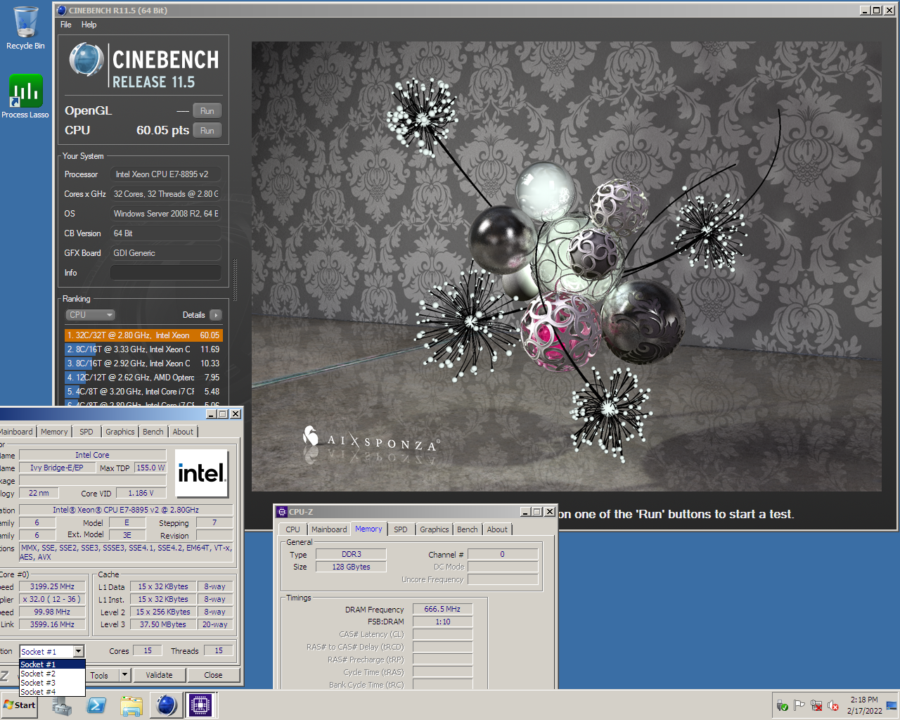900x720 pixels.
Task: Select ranking row 4C/8T @ 3.20 GHz
Action: tap(143, 392)
